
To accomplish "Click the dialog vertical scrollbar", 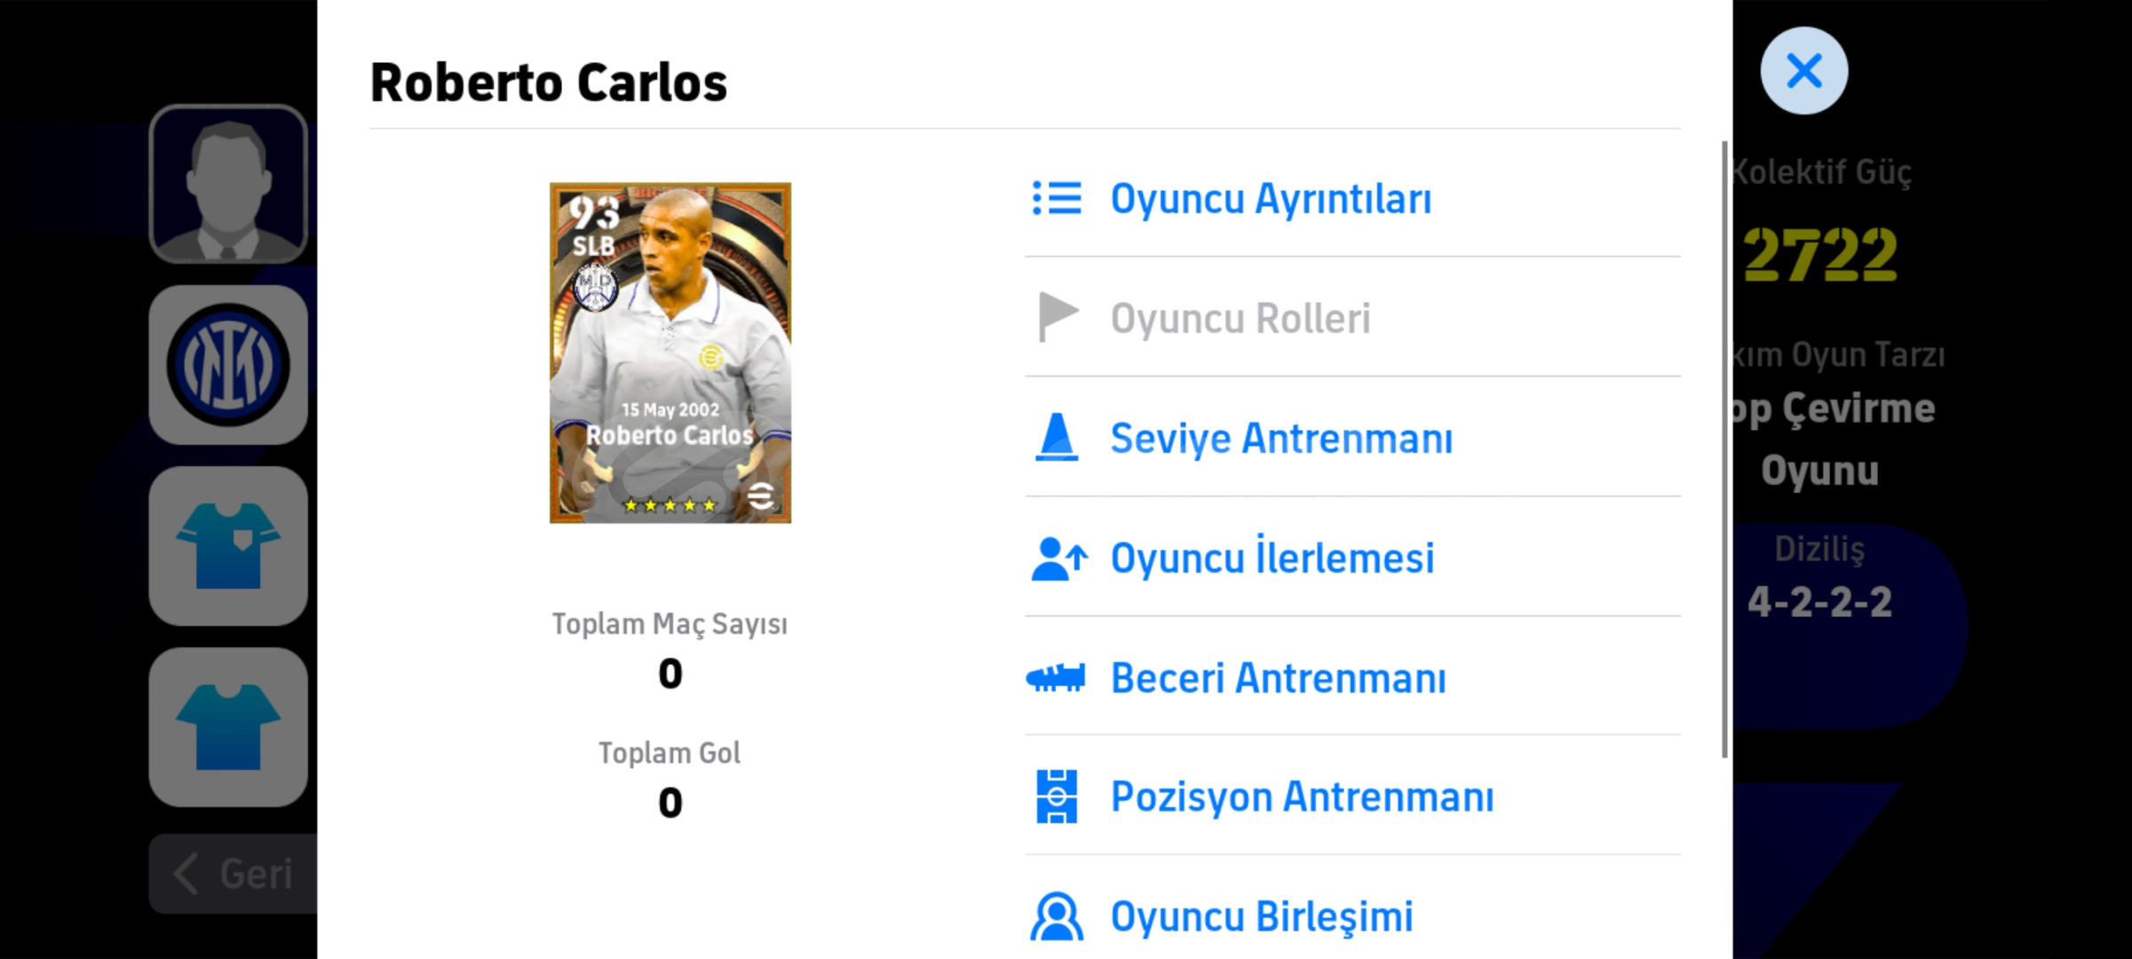I will [1724, 448].
